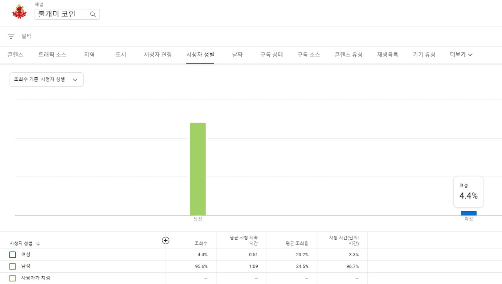Click the search magnifier icon

[x=93, y=14]
